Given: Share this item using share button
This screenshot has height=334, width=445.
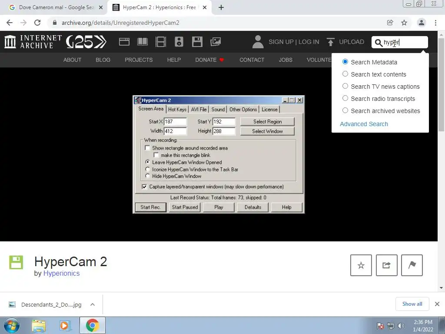Looking at the screenshot, I should pyautogui.click(x=386, y=265).
